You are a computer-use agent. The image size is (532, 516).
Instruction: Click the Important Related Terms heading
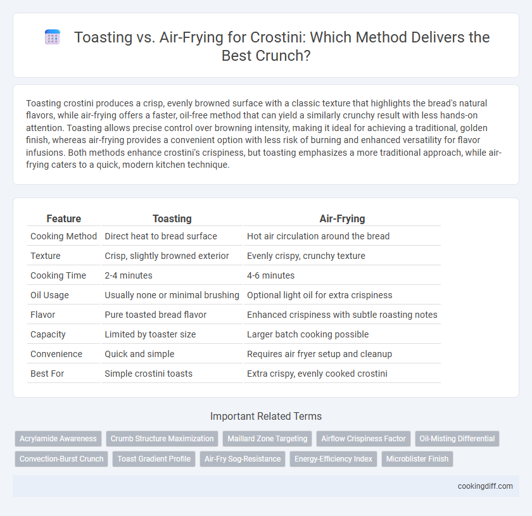[x=266, y=416]
